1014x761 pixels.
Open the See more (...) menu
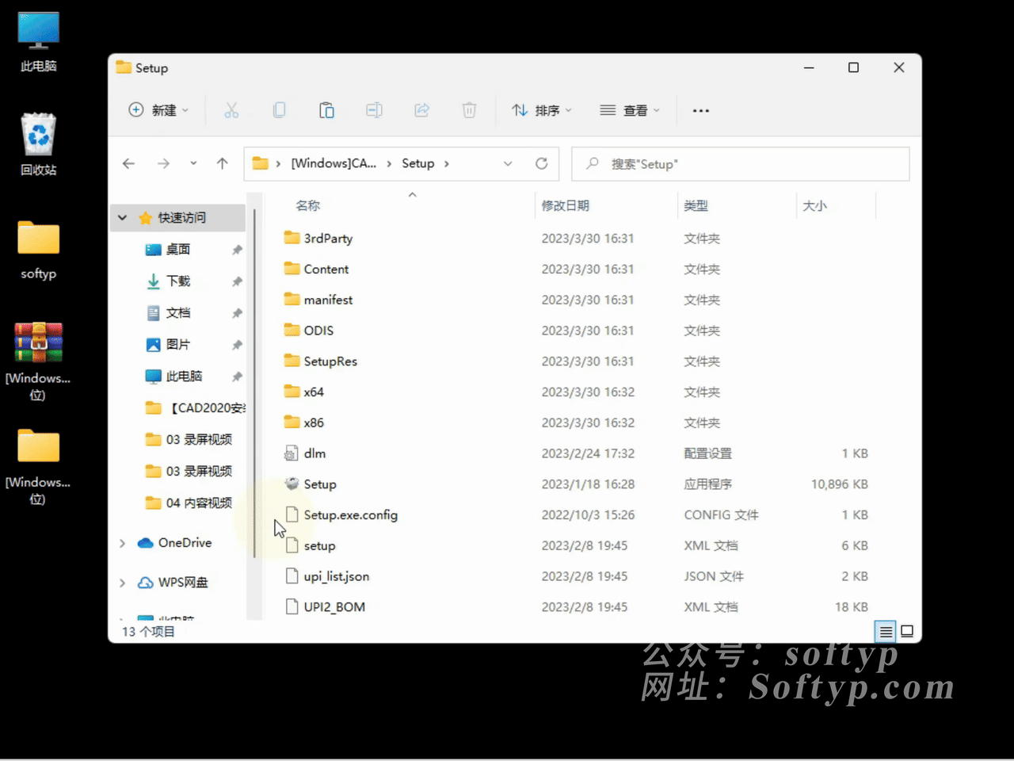pos(700,110)
